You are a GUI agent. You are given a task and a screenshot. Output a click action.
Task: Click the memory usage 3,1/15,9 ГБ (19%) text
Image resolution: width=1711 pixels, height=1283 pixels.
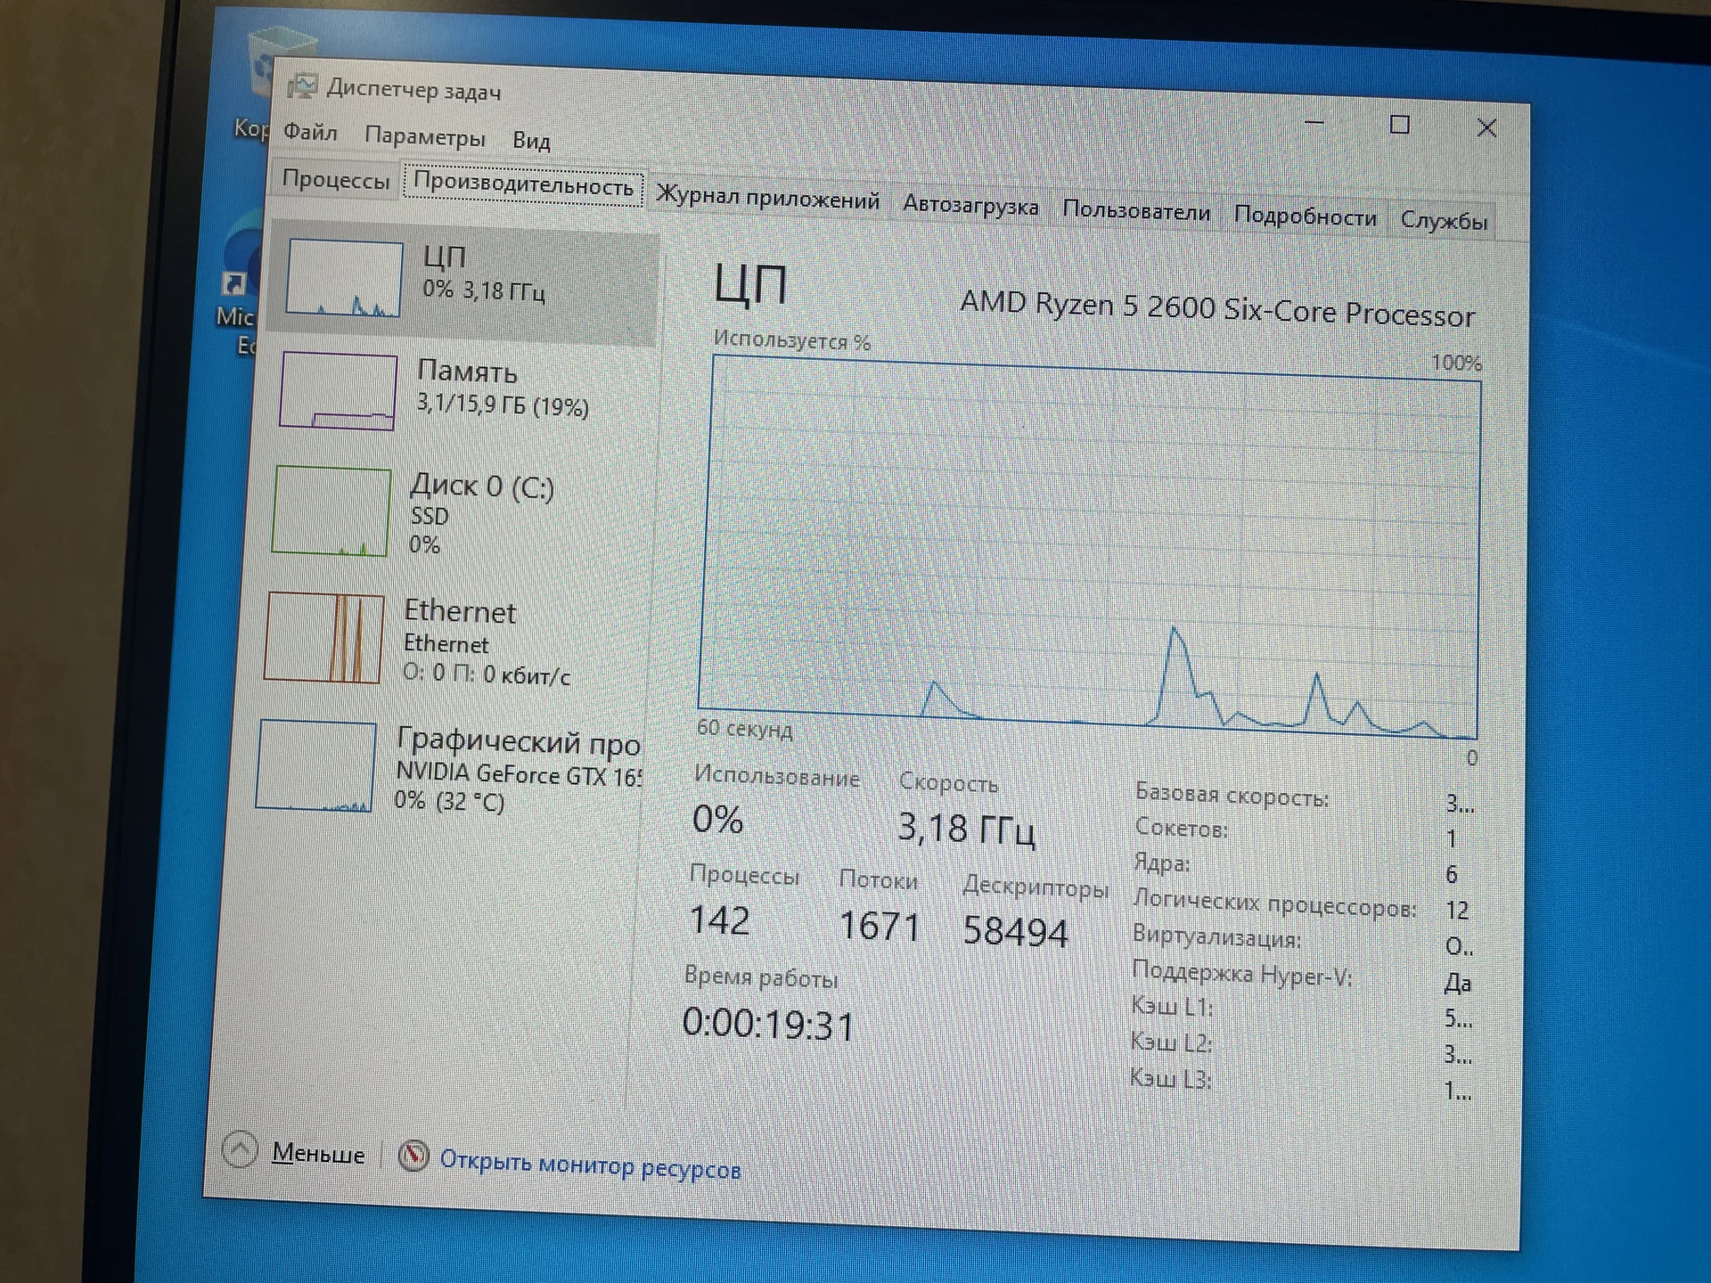pos(503,405)
